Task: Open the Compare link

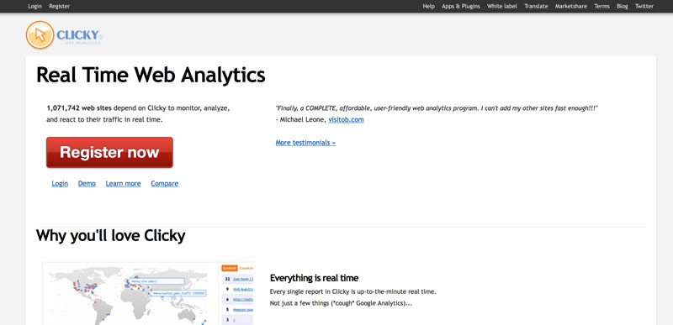Action: pyautogui.click(x=164, y=184)
